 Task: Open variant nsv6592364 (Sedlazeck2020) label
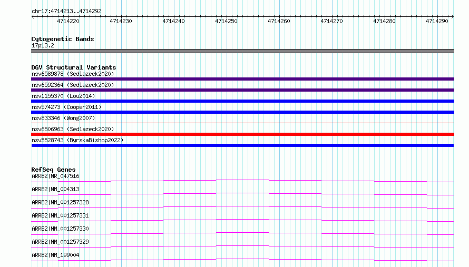pyautogui.click(x=73, y=85)
